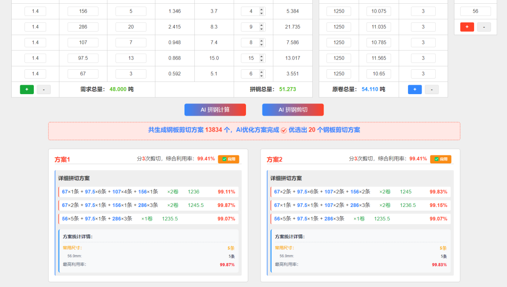Screen dimensions: 507x287
Task: Edit the width field showing 97.5
Action: coord(83,58)
